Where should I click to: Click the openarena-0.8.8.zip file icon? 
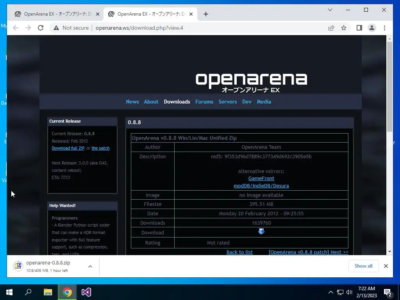click(x=18, y=266)
